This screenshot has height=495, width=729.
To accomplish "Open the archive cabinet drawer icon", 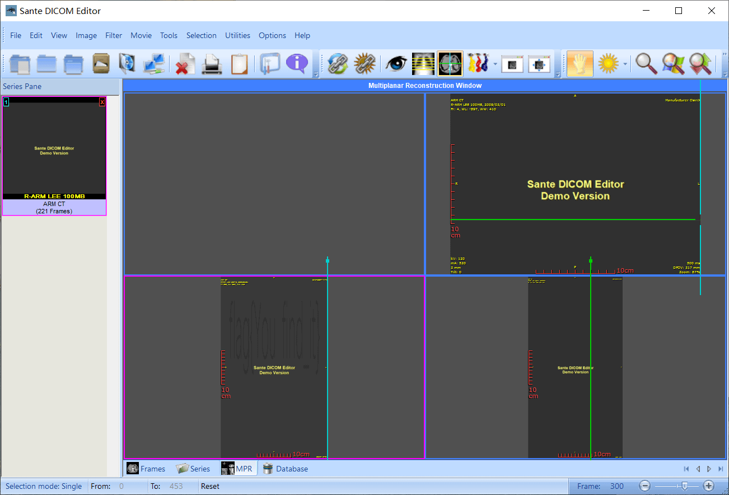I will [100, 64].
